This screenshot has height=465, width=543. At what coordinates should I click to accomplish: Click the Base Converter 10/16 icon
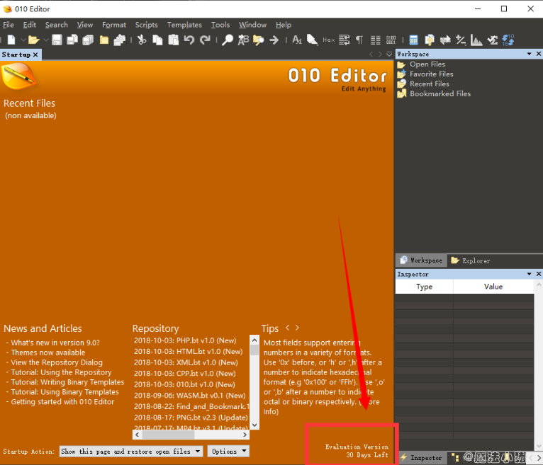508,40
